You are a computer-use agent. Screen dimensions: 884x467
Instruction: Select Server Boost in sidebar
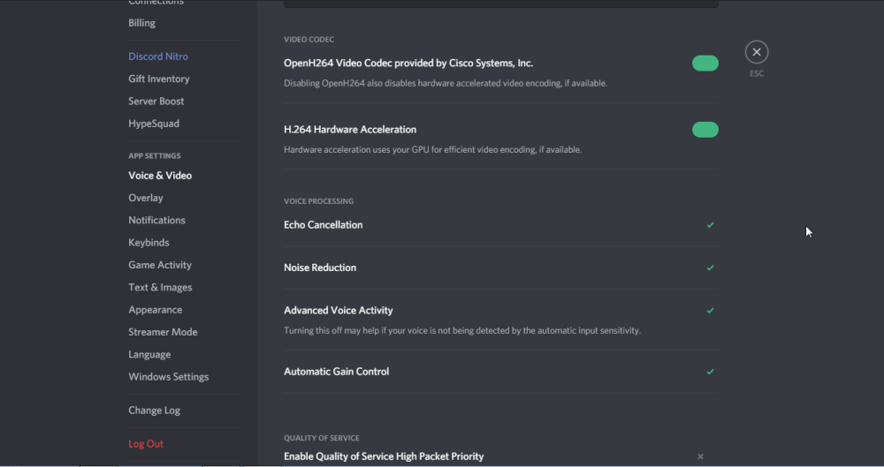[156, 102]
